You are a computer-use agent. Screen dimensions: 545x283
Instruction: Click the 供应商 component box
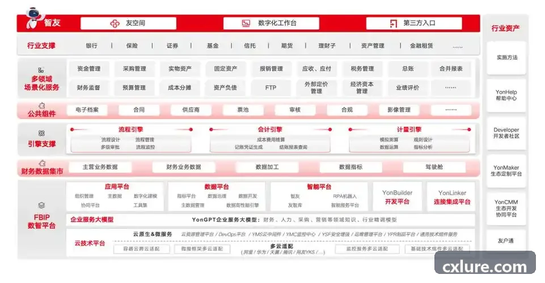point(191,110)
